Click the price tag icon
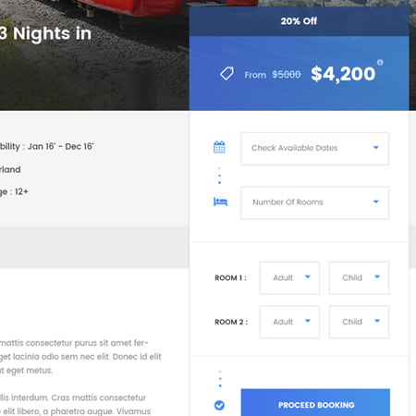Screen dimensions: 416x416 pos(226,74)
